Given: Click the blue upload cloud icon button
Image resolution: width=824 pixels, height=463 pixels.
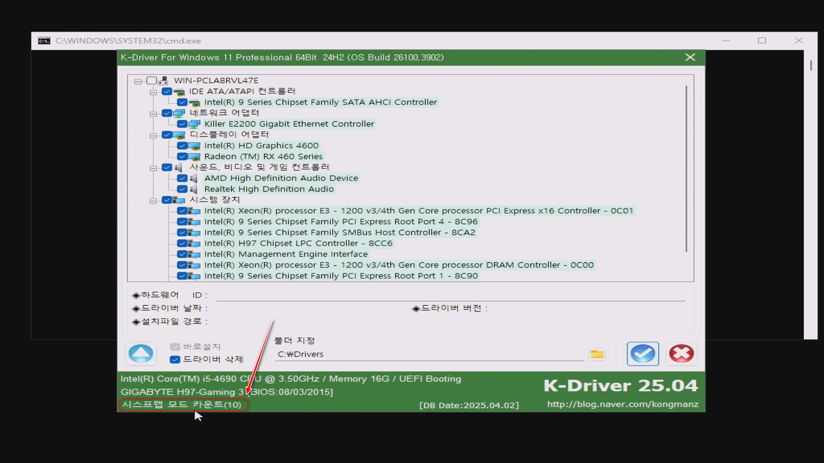Looking at the screenshot, I should pos(141,354).
